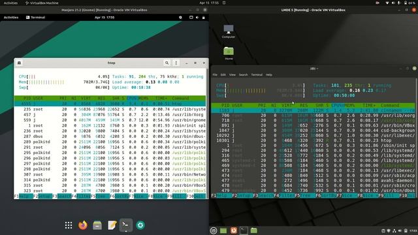
Task: Open the rightmost folder icon in LMDE panel
Action: pyautogui.click(x=254, y=230)
